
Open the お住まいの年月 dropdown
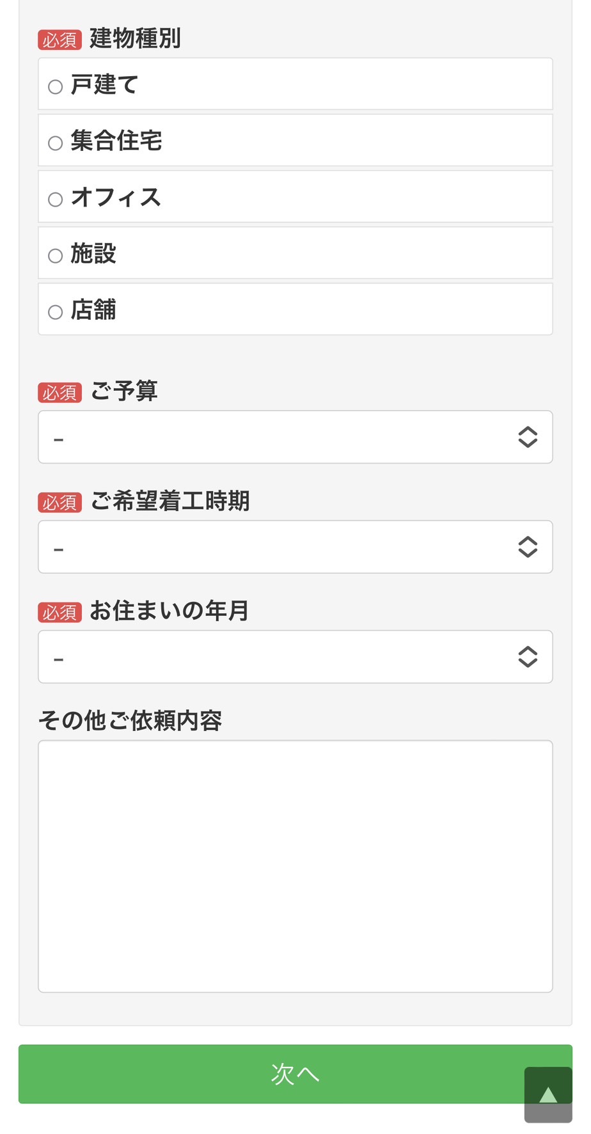click(295, 657)
